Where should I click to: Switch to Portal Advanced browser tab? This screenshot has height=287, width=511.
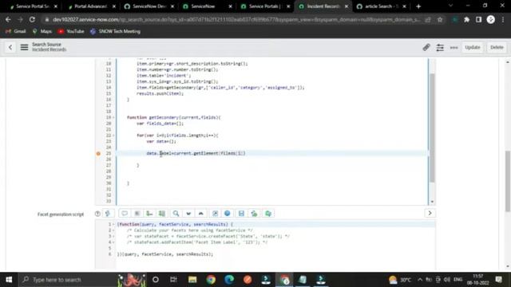pos(90,6)
